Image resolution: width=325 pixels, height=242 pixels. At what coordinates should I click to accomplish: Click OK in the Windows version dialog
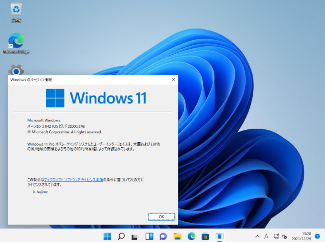click(x=161, y=217)
